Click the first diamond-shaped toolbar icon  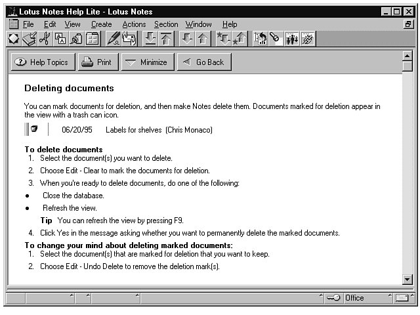point(13,39)
